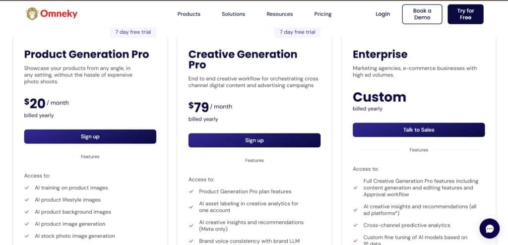Click the Creative Generation Pro 7 day free trial badge
508x245 pixels.
click(297, 32)
